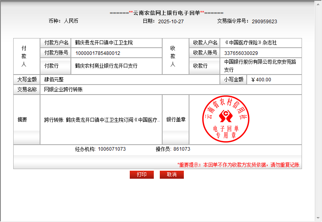Viewport: 322px width, 222px height.
Task: Select the currency value 人民币
Action: pos(71,21)
